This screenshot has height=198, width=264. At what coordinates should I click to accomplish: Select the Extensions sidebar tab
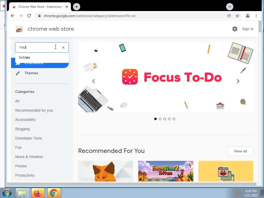tap(40, 63)
